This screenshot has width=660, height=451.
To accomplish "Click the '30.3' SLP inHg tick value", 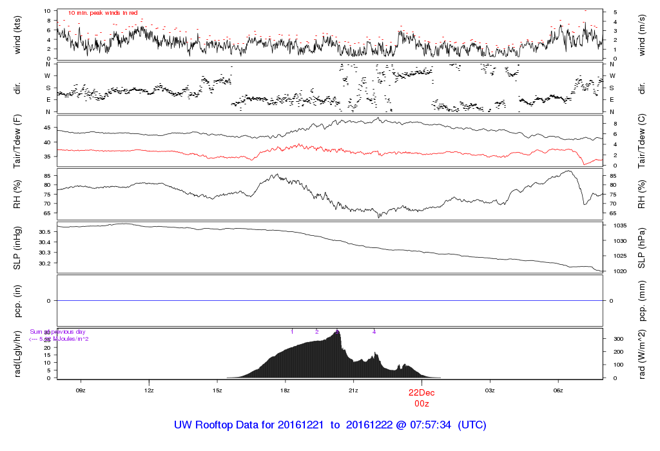I will click(44, 253).
